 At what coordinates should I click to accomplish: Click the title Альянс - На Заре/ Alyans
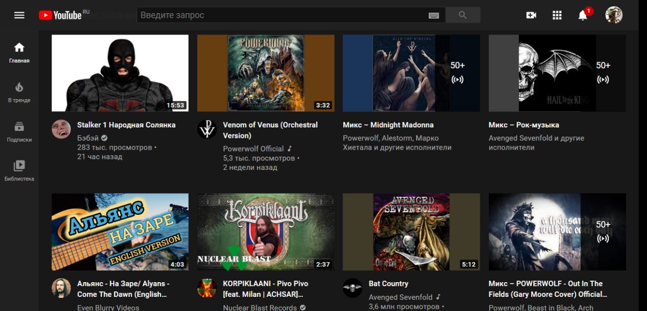pos(123,289)
